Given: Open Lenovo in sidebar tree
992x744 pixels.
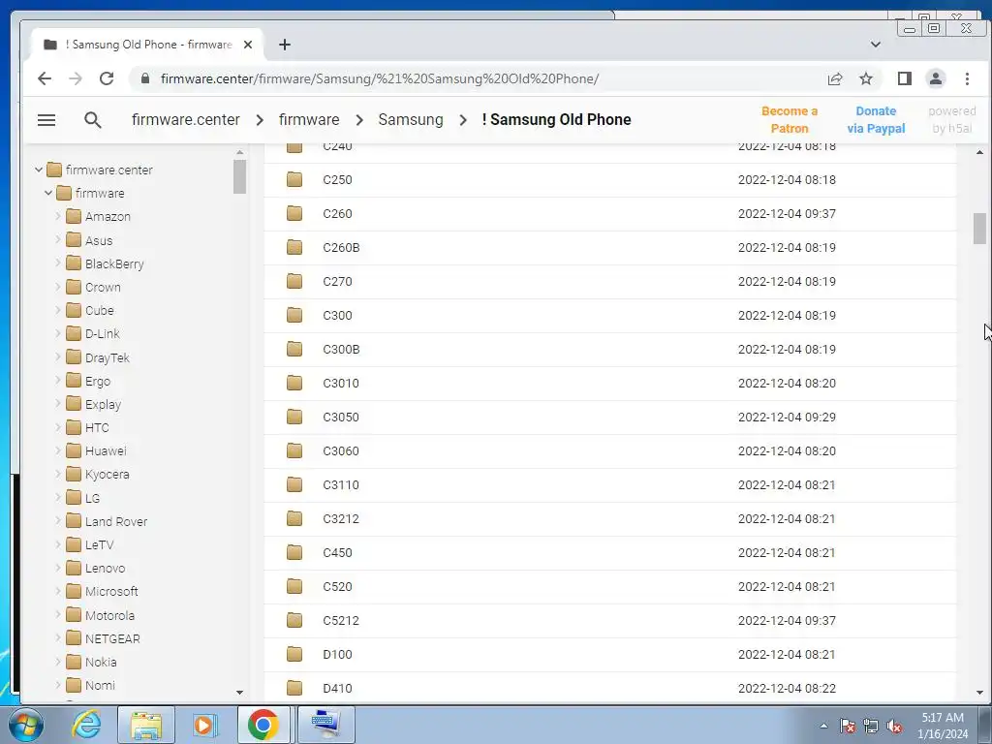Looking at the screenshot, I should [105, 568].
